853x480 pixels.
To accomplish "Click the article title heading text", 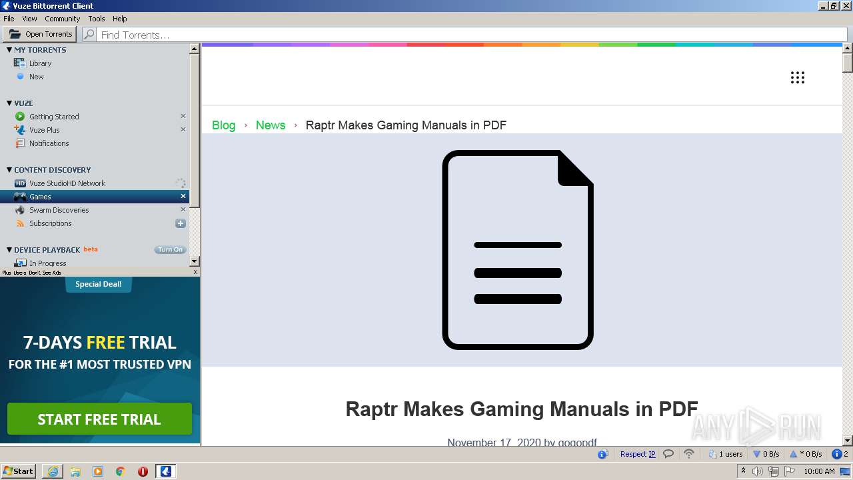I will (522, 409).
